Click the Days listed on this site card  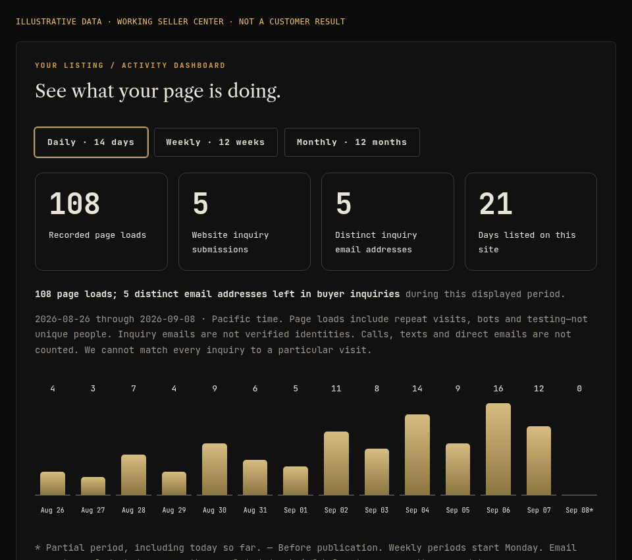pyautogui.click(x=531, y=221)
